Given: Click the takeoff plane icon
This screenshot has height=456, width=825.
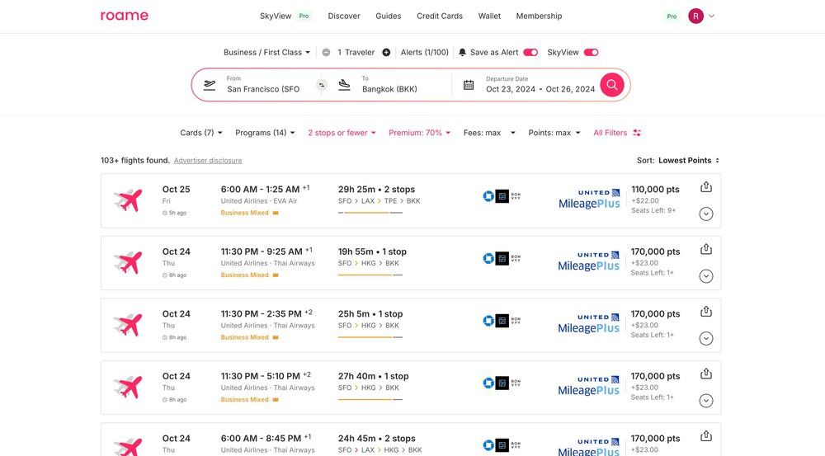Looking at the screenshot, I should 210,85.
